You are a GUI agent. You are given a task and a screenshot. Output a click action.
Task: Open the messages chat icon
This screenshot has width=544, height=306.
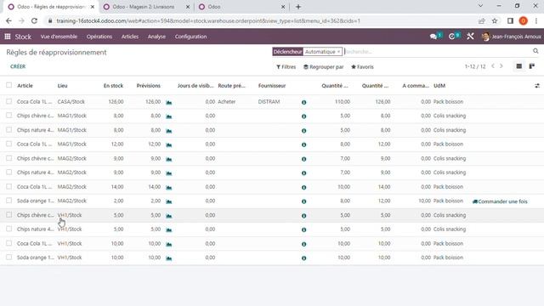pyautogui.click(x=433, y=37)
